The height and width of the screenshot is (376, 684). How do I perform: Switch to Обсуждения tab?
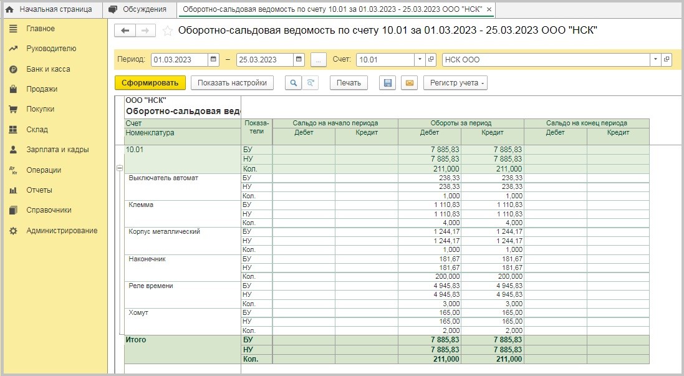[140, 9]
